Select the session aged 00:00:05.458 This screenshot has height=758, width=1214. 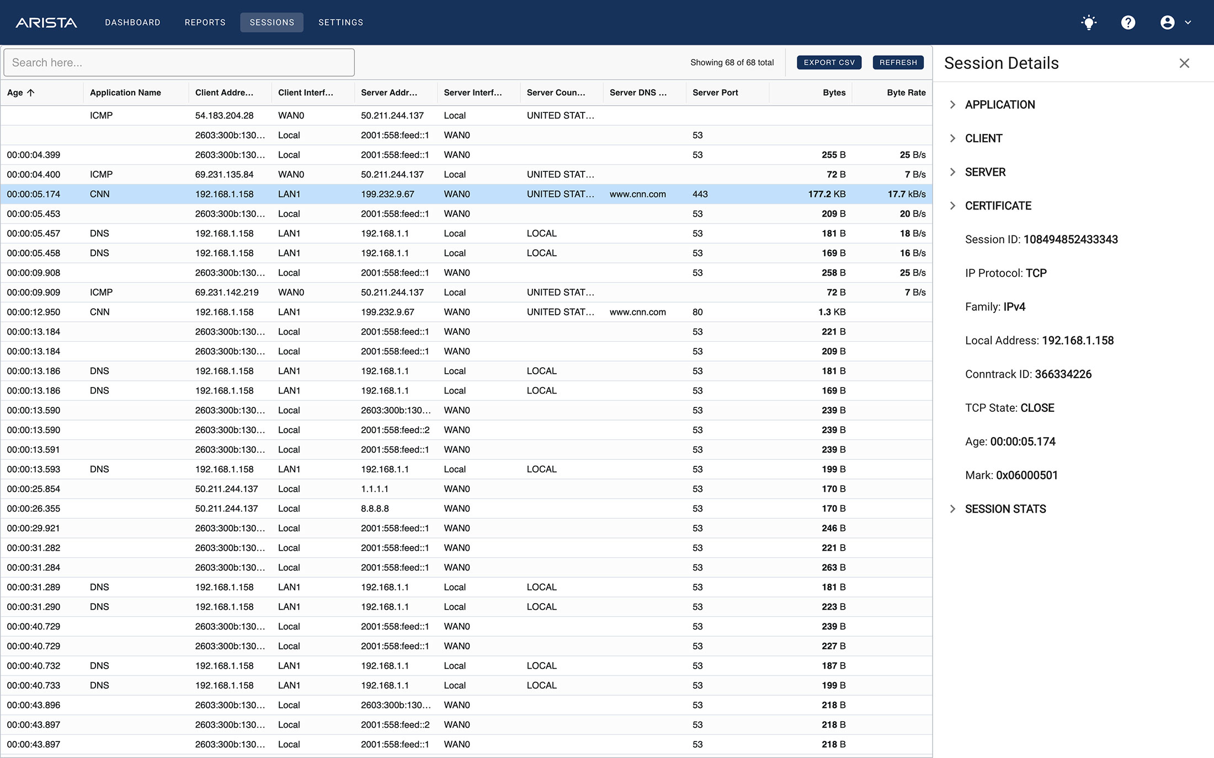[x=466, y=253]
